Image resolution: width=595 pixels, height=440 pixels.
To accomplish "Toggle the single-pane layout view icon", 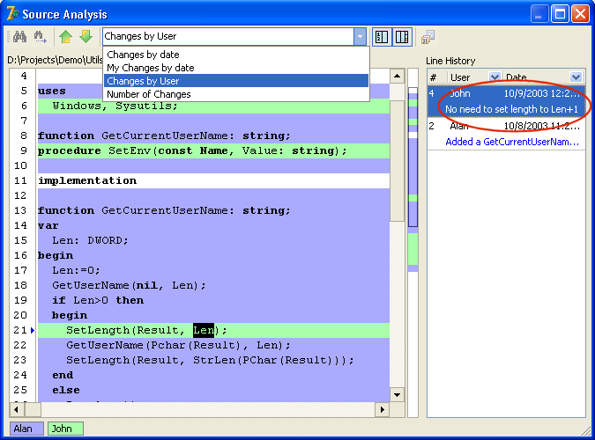I will tap(382, 36).
